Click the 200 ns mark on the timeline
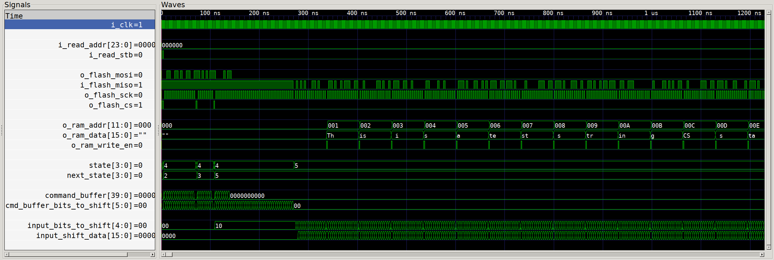The width and height of the screenshot is (774, 260). coord(259,13)
